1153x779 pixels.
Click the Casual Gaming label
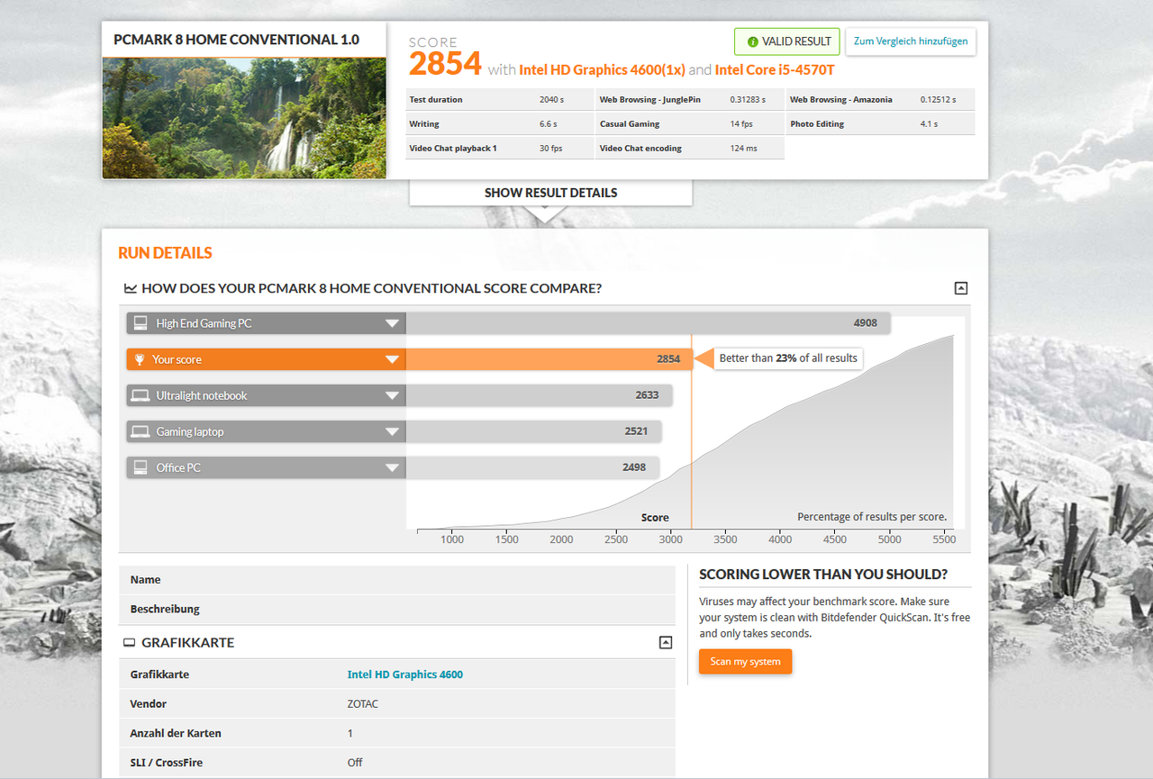pyautogui.click(x=630, y=124)
